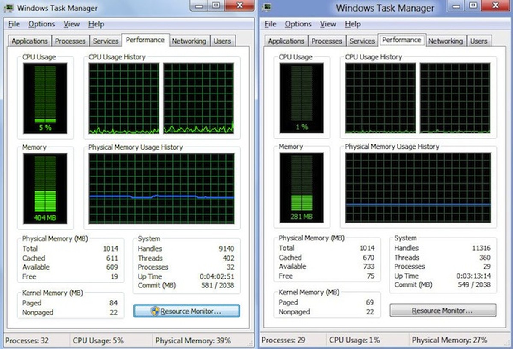This screenshot has width=513, height=349.
Task: Open Help menu in right Task Manager
Action: [x=353, y=24]
